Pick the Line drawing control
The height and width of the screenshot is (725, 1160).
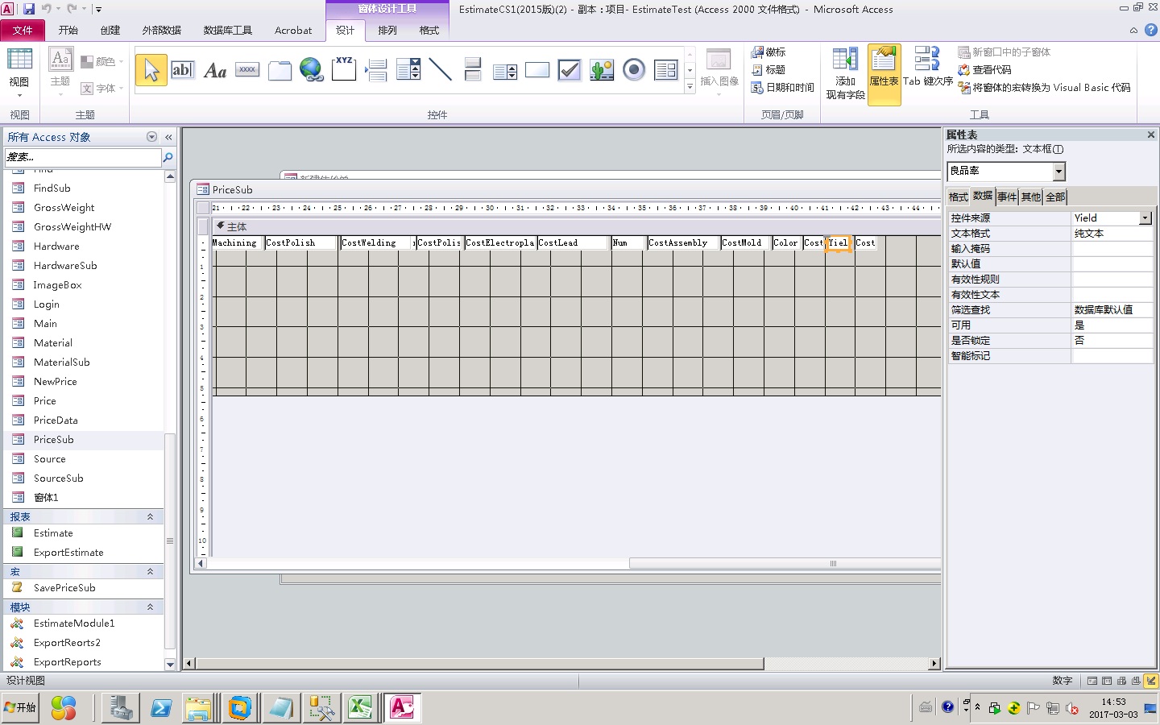[441, 70]
